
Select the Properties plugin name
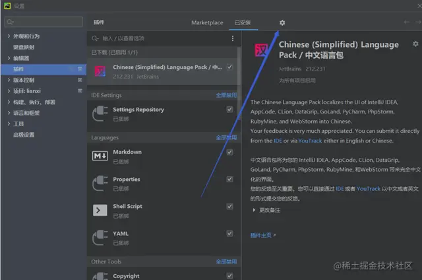point(127,179)
